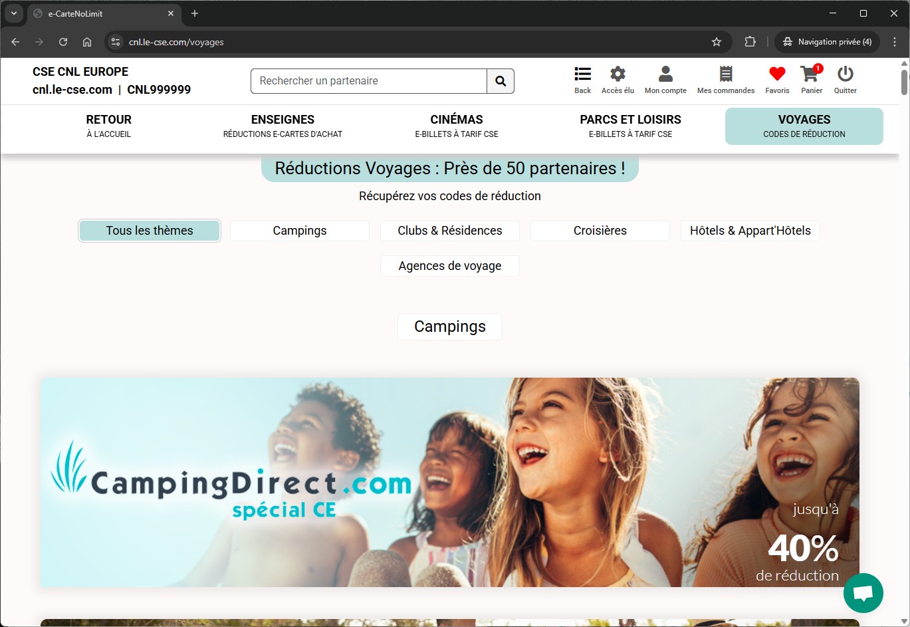
Task: Expand the browser tab search dropdown
Action: click(13, 13)
